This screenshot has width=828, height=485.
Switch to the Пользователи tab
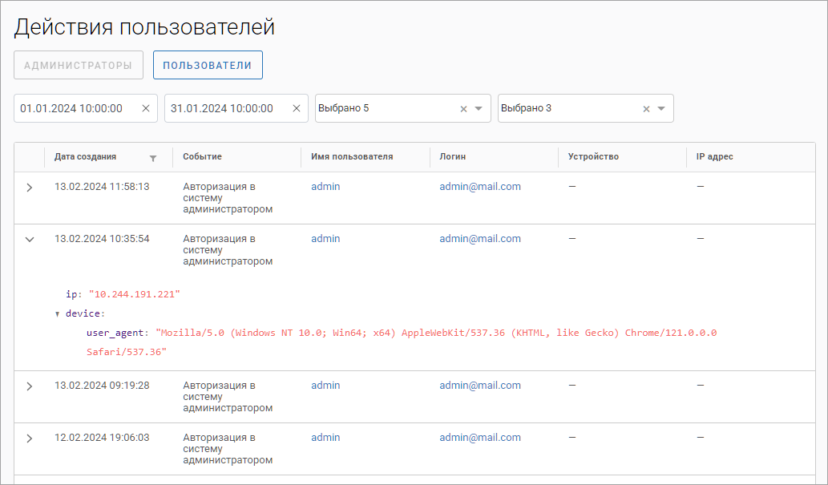(x=208, y=66)
